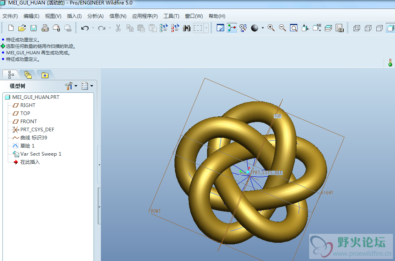The height and width of the screenshot is (261, 395).
Task: Open the 视图(V) menu
Action: tap(53, 16)
